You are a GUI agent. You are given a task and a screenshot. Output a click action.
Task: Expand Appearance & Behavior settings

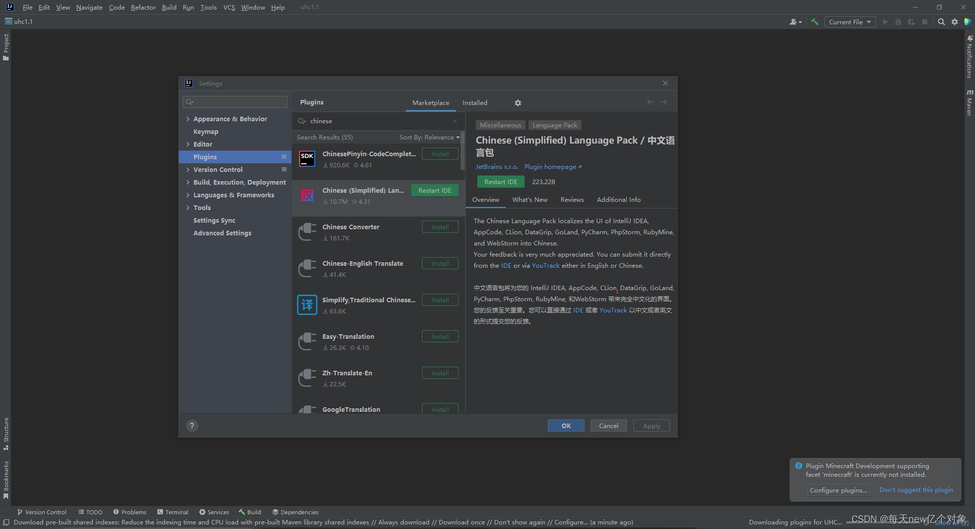(188, 119)
